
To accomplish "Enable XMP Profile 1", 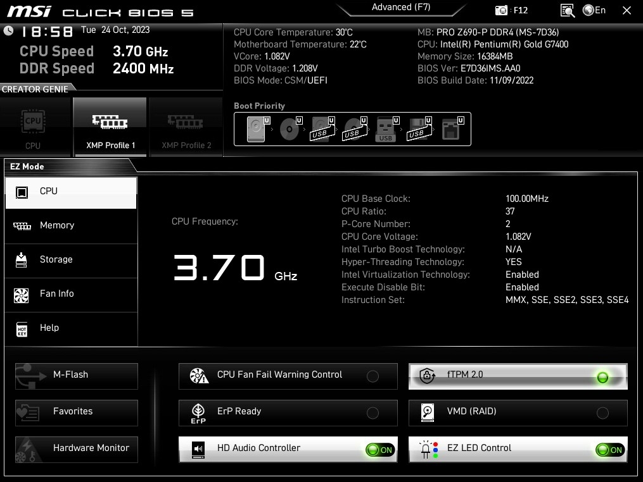I will 110,127.
